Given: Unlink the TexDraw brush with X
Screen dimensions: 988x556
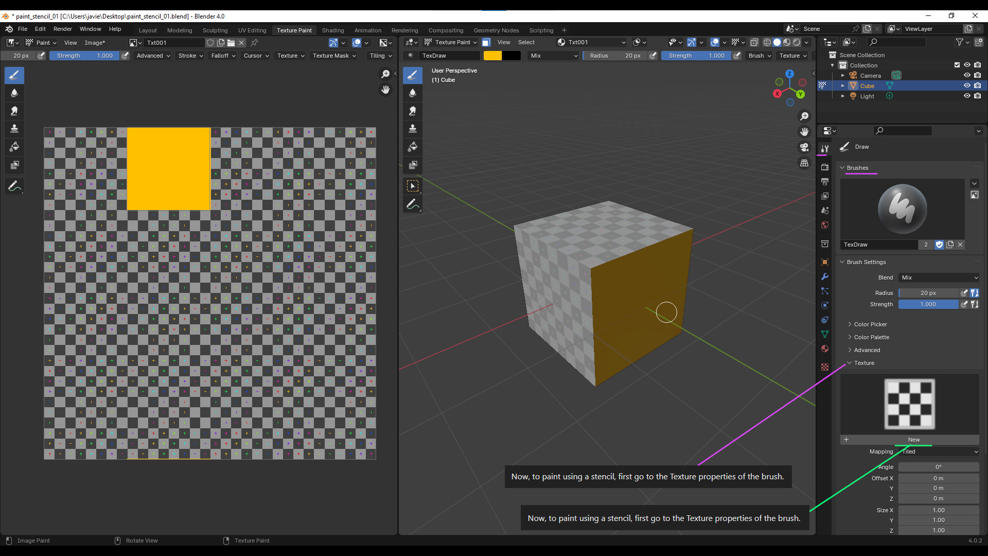Looking at the screenshot, I should (960, 245).
